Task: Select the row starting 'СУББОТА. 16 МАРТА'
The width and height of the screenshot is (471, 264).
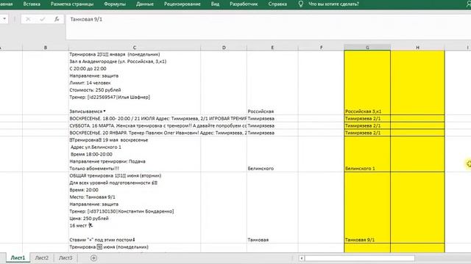Action: pyautogui.click(x=158, y=125)
